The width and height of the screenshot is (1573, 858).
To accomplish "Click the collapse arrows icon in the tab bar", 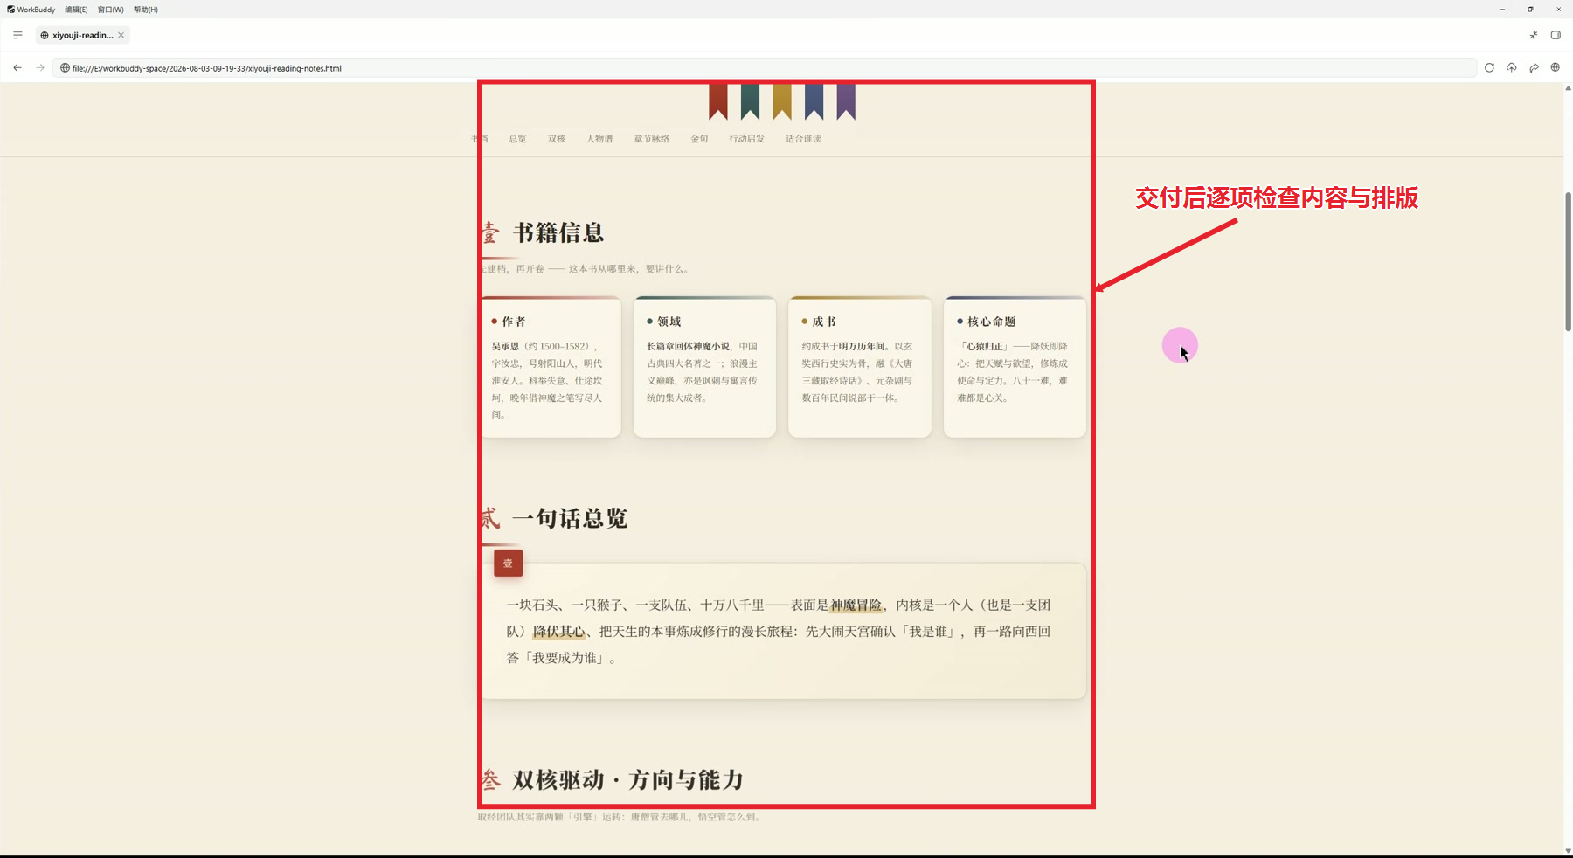I will pyautogui.click(x=1534, y=35).
